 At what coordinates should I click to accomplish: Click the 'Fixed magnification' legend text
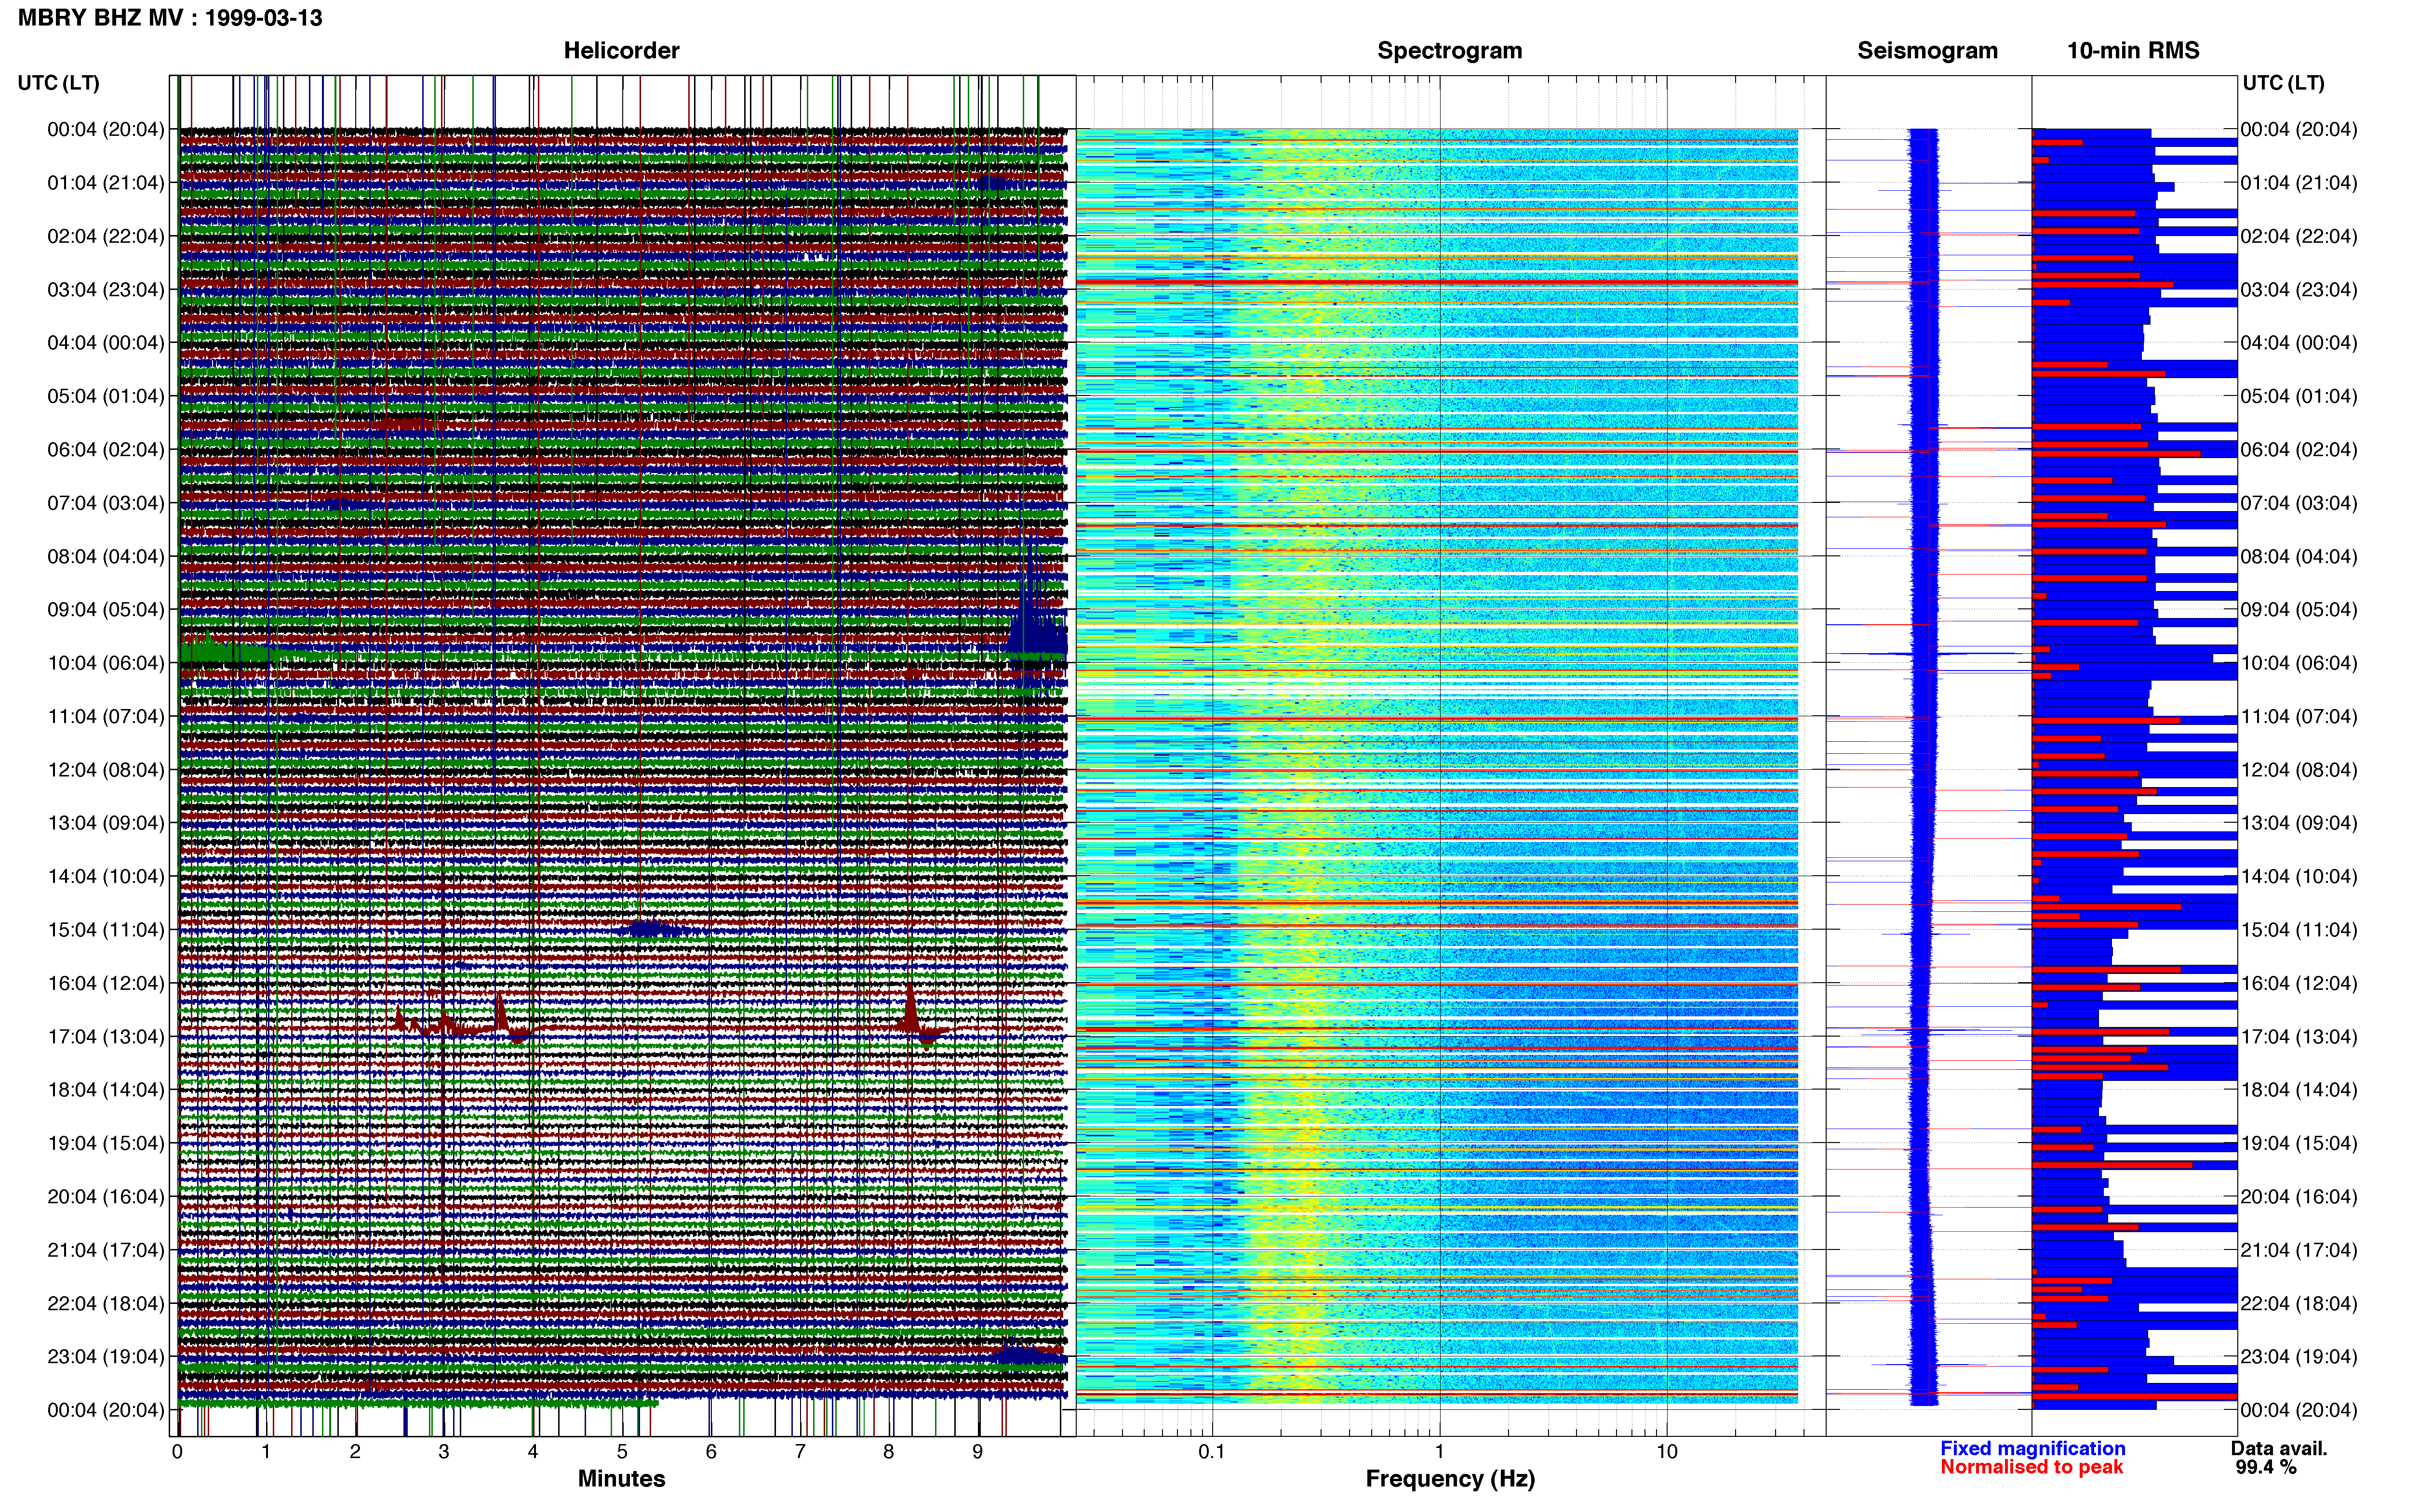click(2033, 1449)
